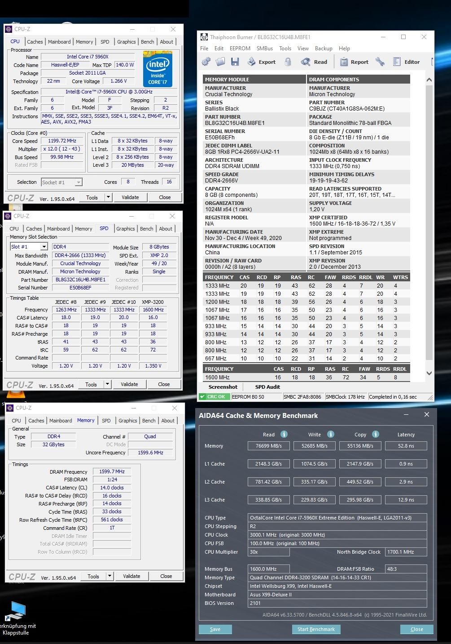Viewport: 451px width, 644px height.
Task: Click the floppy disk save icon
Action: coord(235,62)
